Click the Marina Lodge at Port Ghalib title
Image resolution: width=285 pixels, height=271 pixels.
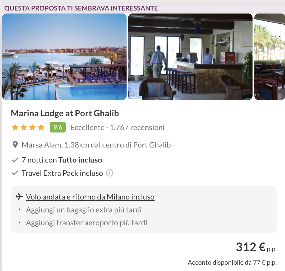[x=65, y=113]
